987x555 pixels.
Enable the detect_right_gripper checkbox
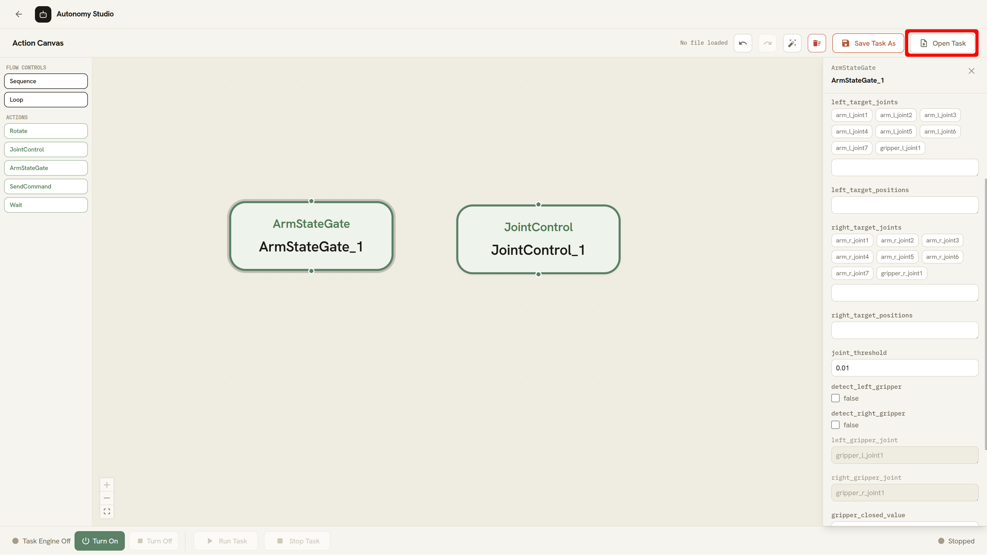coord(835,425)
